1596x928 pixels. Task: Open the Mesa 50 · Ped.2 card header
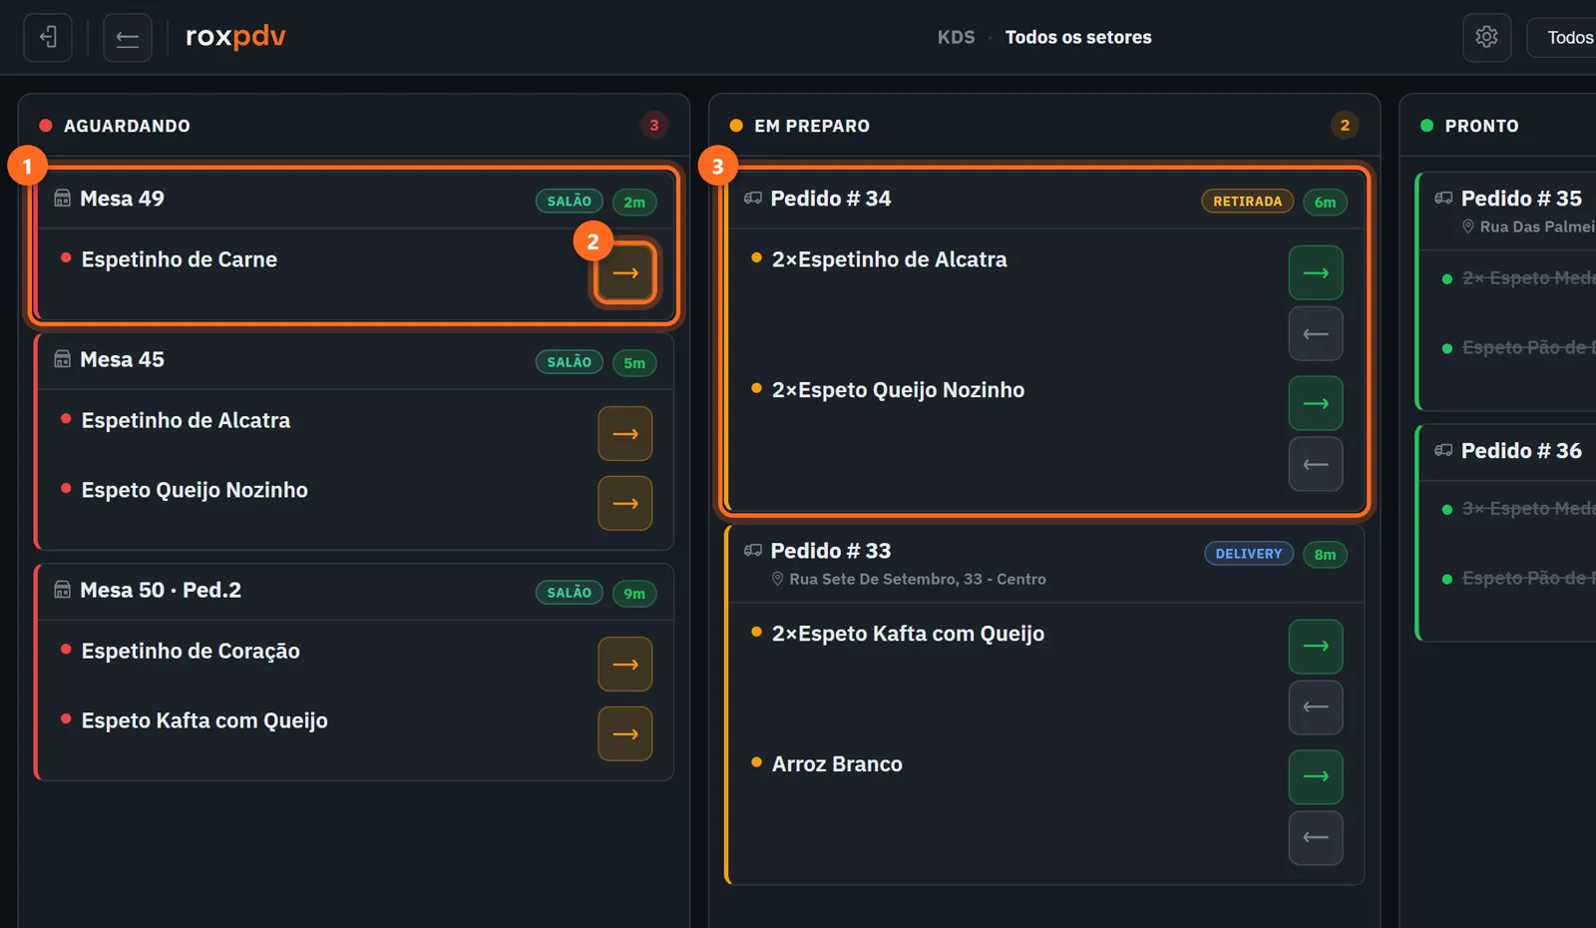click(355, 591)
